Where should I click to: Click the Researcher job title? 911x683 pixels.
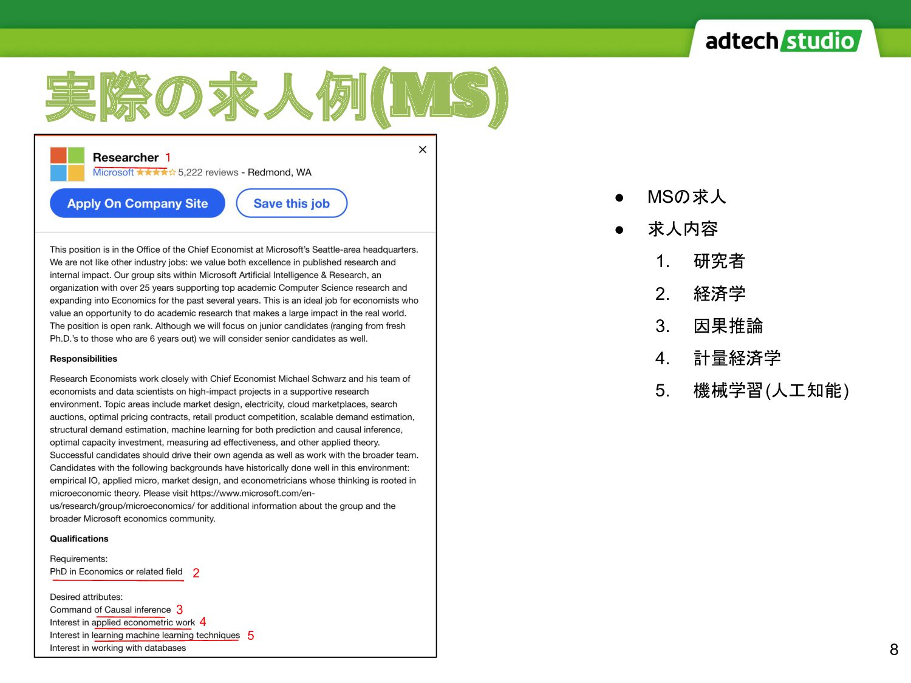pos(126,157)
